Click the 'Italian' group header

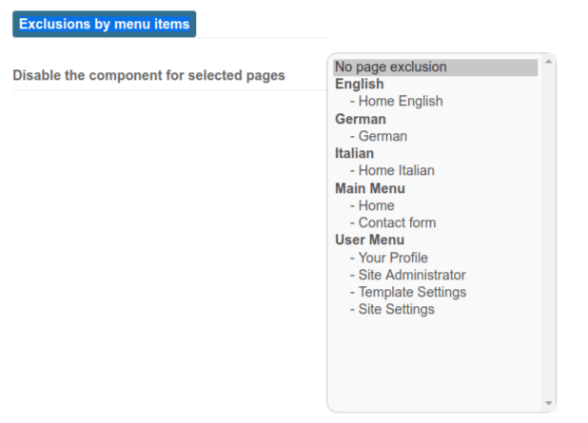354,154
